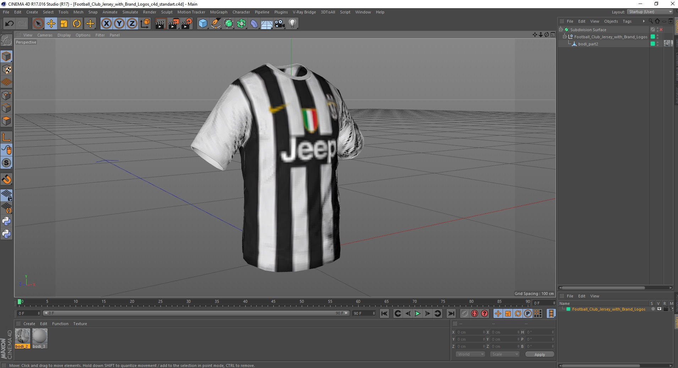Screen dimensions: 678x368
Task: Open the deformer object icon
Action: [x=254, y=24]
